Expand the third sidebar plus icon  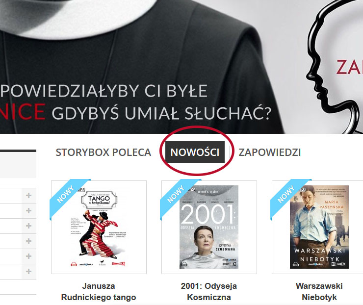click(x=29, y=226)
